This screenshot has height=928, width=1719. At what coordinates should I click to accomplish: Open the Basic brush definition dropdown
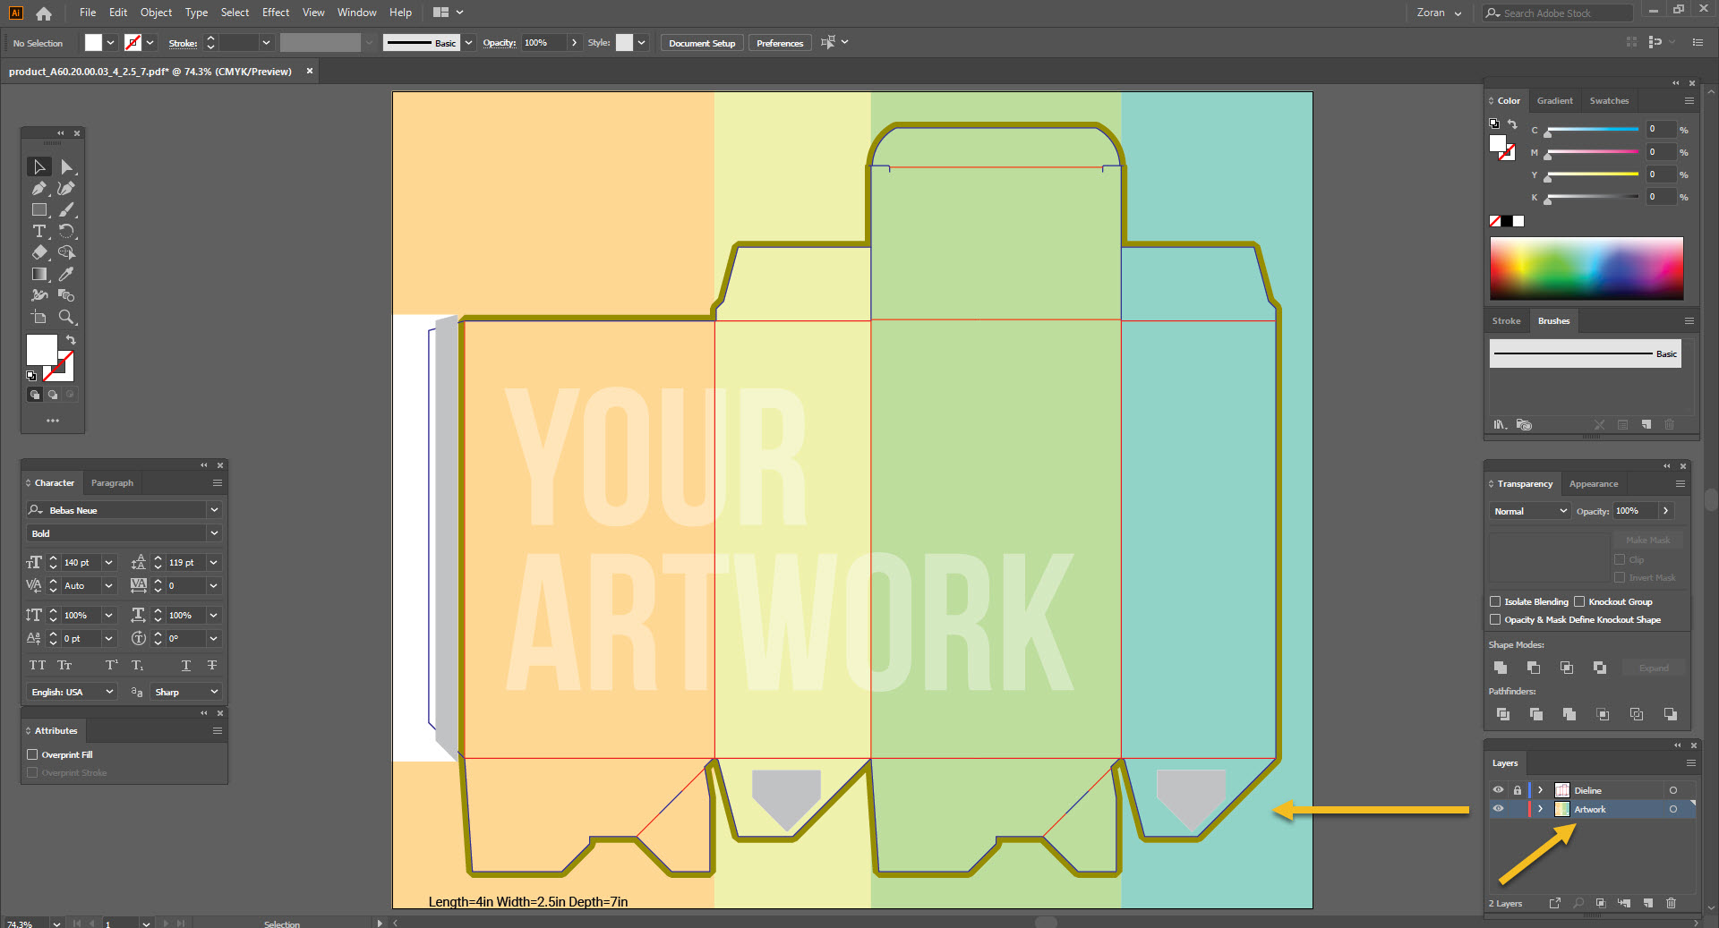point(468,43)
